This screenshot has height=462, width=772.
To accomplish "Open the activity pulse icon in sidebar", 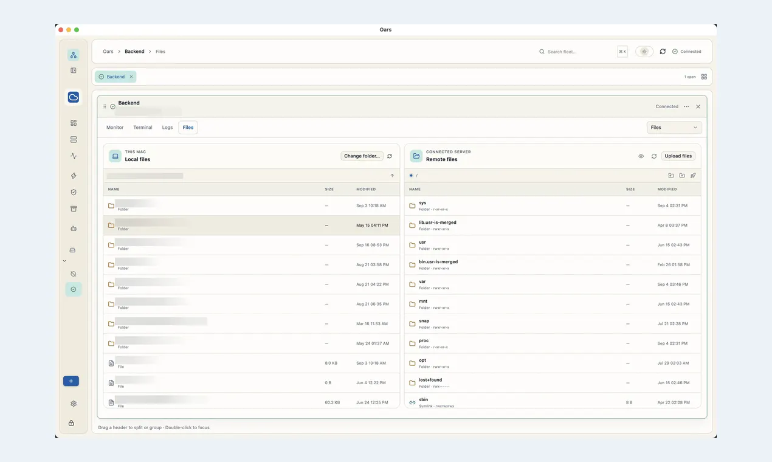I will 74,156.
